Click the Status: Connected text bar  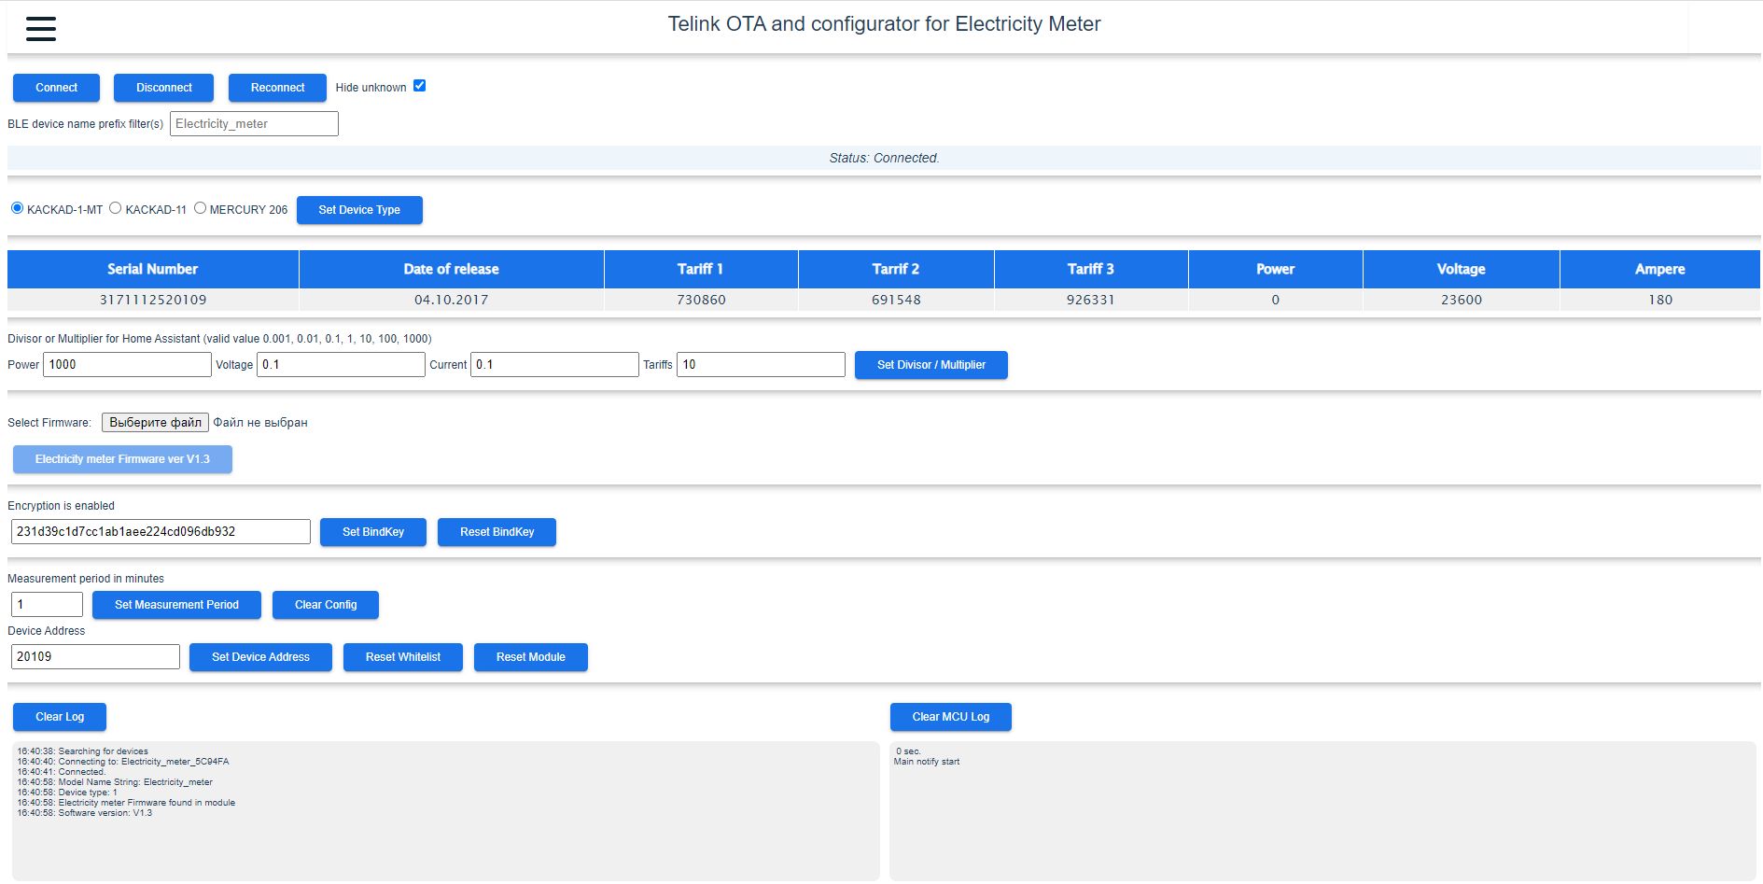(884, 158)
